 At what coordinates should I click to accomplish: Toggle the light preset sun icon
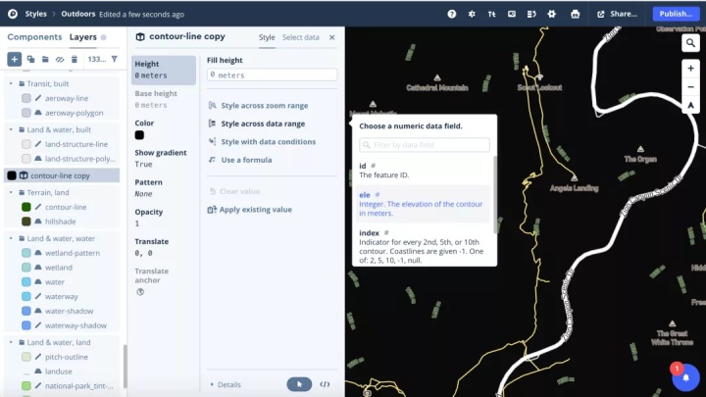click(472, 14)
